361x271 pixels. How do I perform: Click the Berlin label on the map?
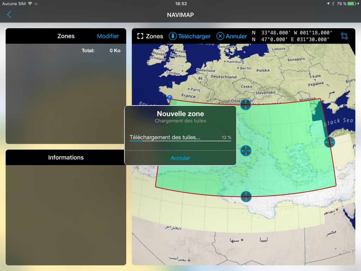click(246, 68)
